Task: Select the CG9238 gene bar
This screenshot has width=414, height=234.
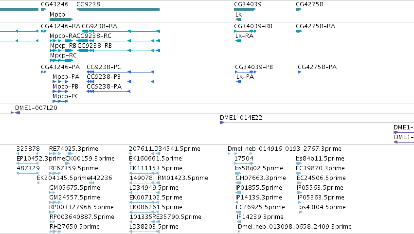Action: pos(118,9)
